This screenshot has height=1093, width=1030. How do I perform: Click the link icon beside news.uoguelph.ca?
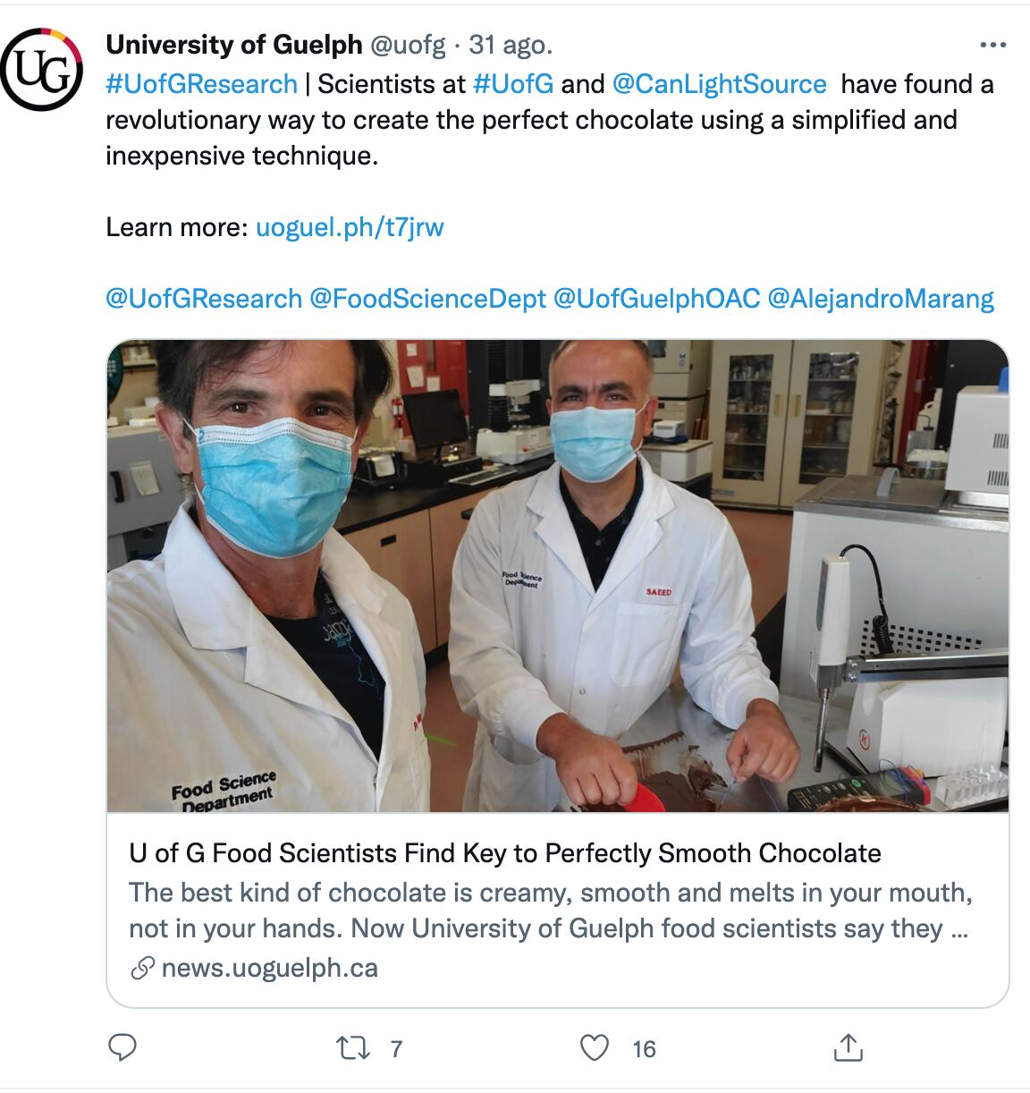coord(142,968)
